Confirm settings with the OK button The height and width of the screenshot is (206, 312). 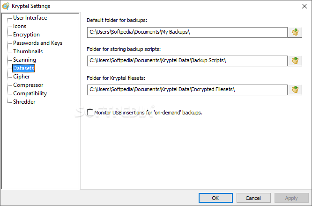215,198
